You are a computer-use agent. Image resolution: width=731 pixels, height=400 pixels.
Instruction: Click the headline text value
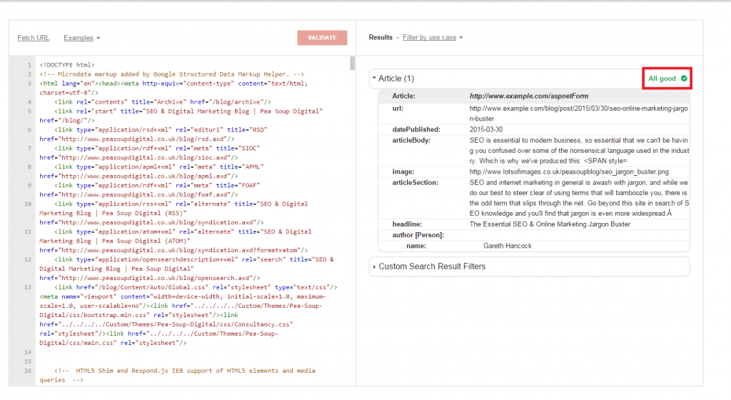550,224
